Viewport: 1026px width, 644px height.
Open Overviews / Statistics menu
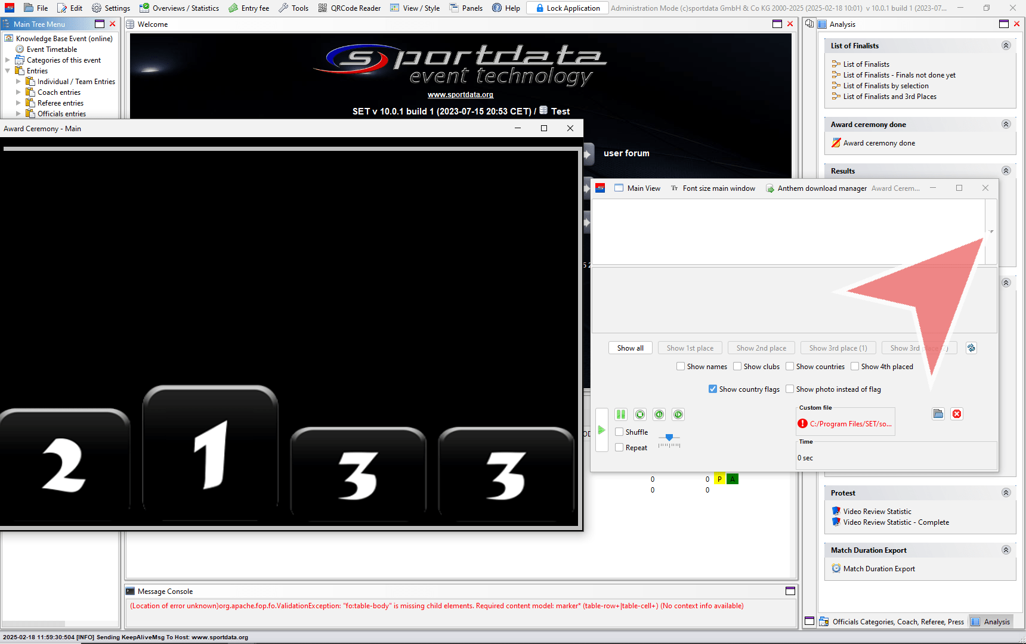click(180, 8)
